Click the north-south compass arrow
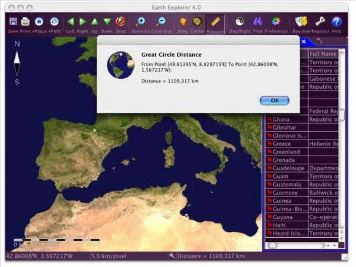 pyautogui.click(x=17, y=63)
